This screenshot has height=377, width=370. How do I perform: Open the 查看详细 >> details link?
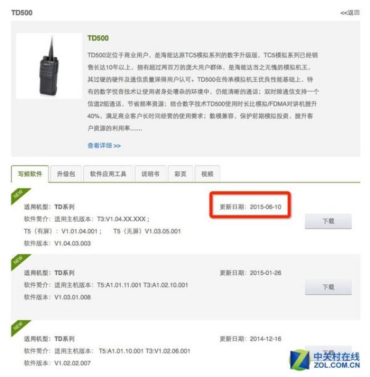(104, 145)
